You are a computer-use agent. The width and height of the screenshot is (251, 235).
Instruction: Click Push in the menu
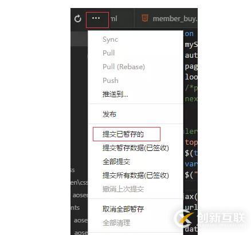click(111, 81)
